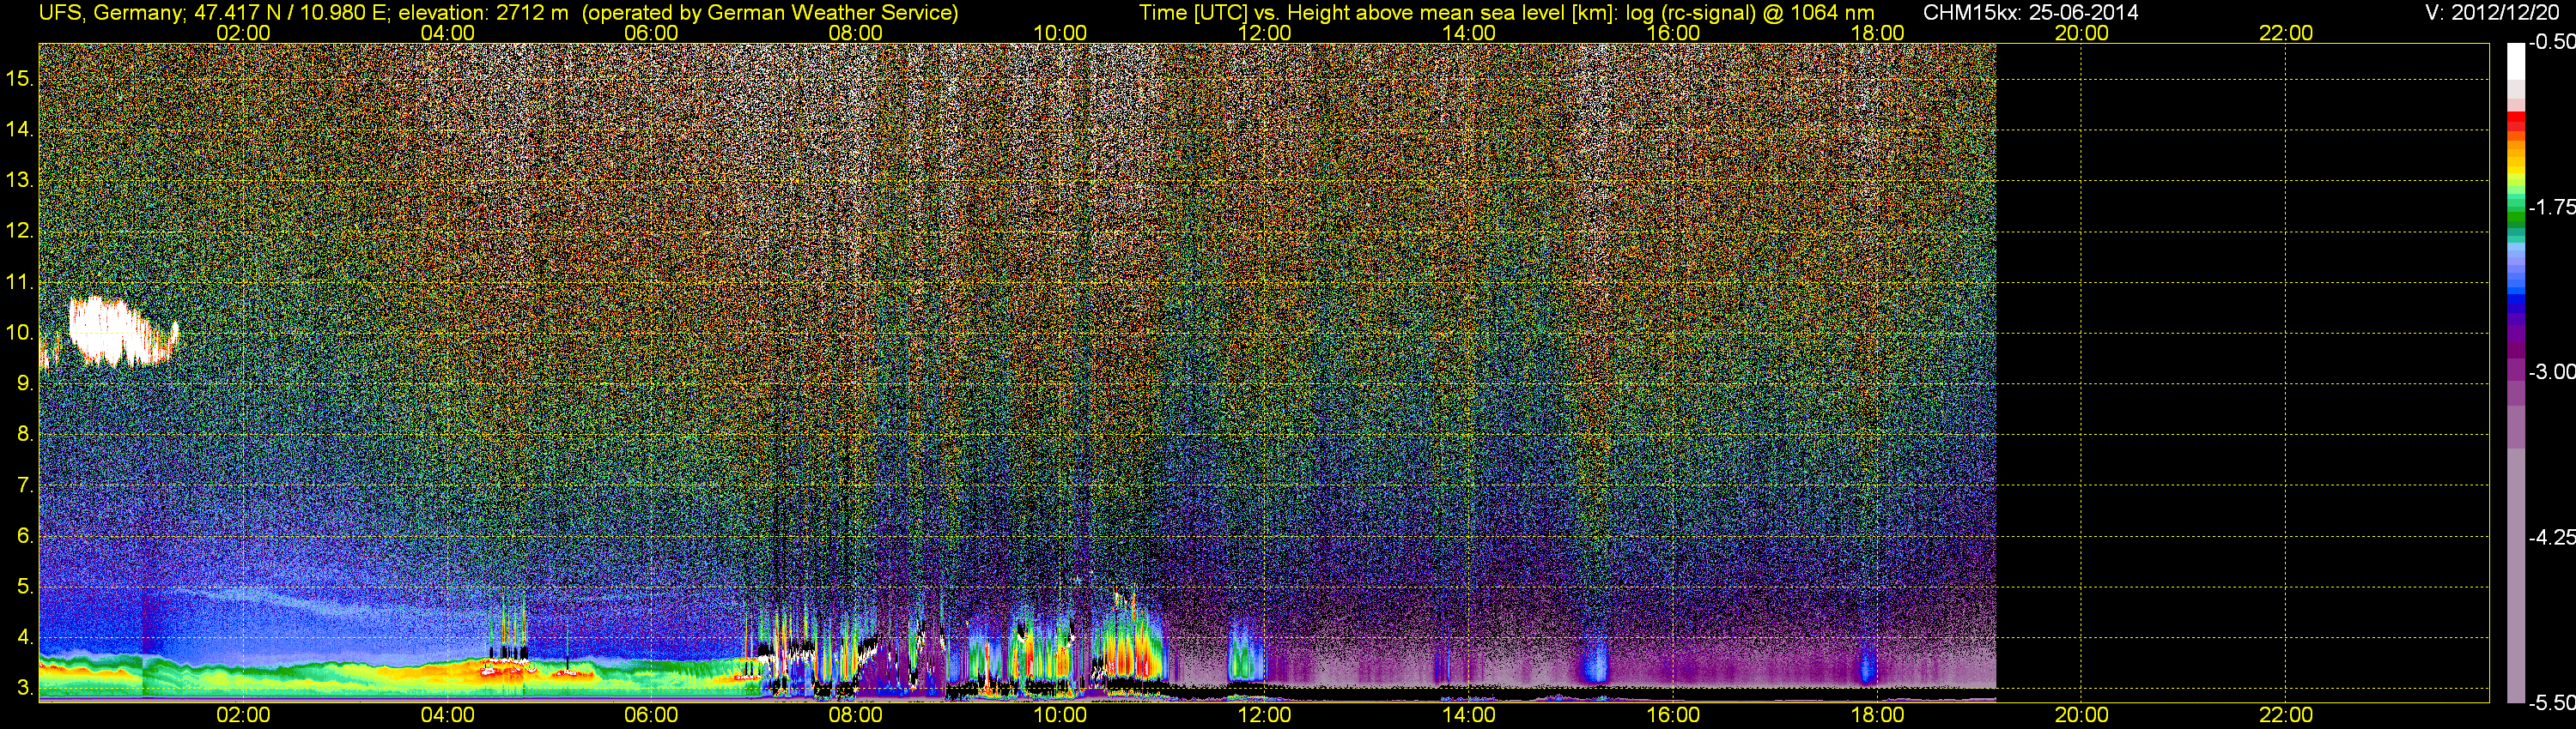Select the -4.25 color scale value
This screenshot has width=2576, height=729.
tap(2551, 537)
